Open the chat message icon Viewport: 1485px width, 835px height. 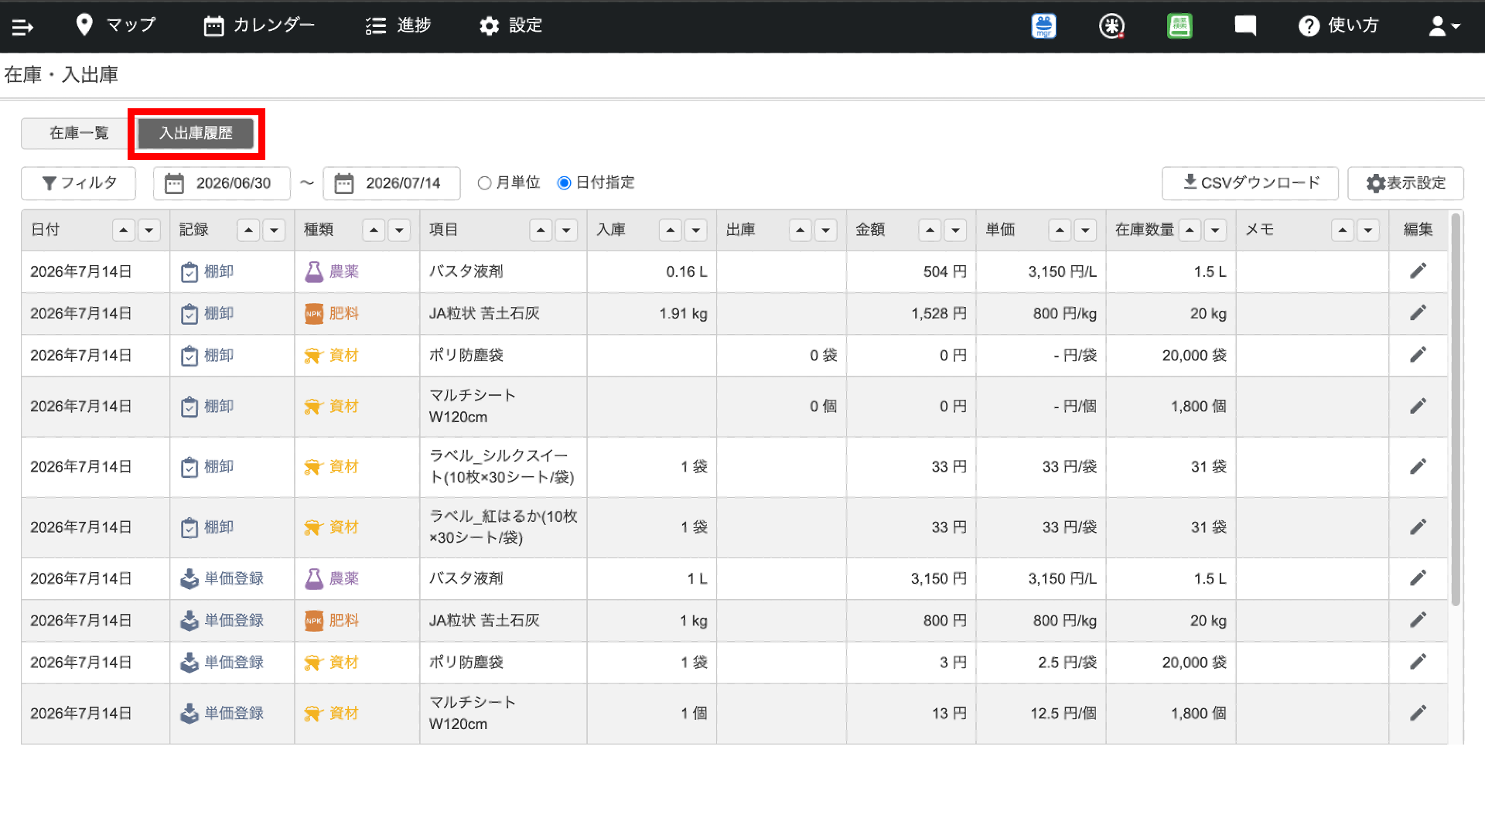[x=1245, y=26]
